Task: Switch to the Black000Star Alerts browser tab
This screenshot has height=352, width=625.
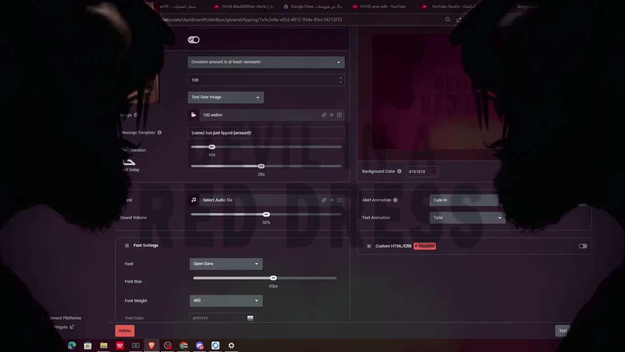Action: [243, 6]
